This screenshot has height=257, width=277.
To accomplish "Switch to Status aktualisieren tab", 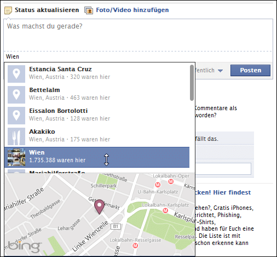I will tap(47, 10).
